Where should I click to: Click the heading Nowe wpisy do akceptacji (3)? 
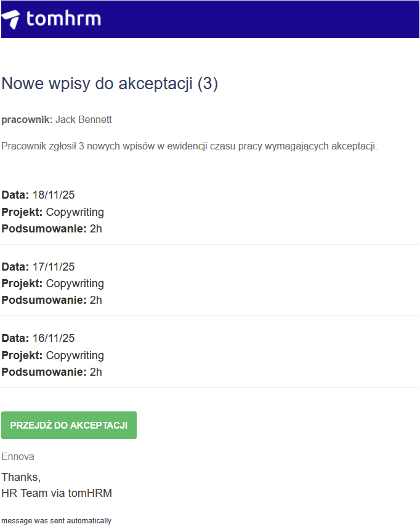pyautogui.click(x=110, y=84)
